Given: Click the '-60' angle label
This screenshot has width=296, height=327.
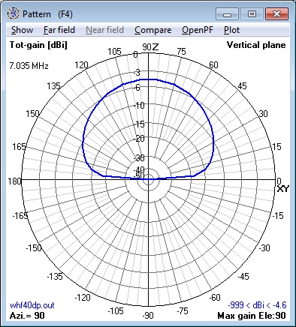Looking at the screenshot, I should point(214,298).
